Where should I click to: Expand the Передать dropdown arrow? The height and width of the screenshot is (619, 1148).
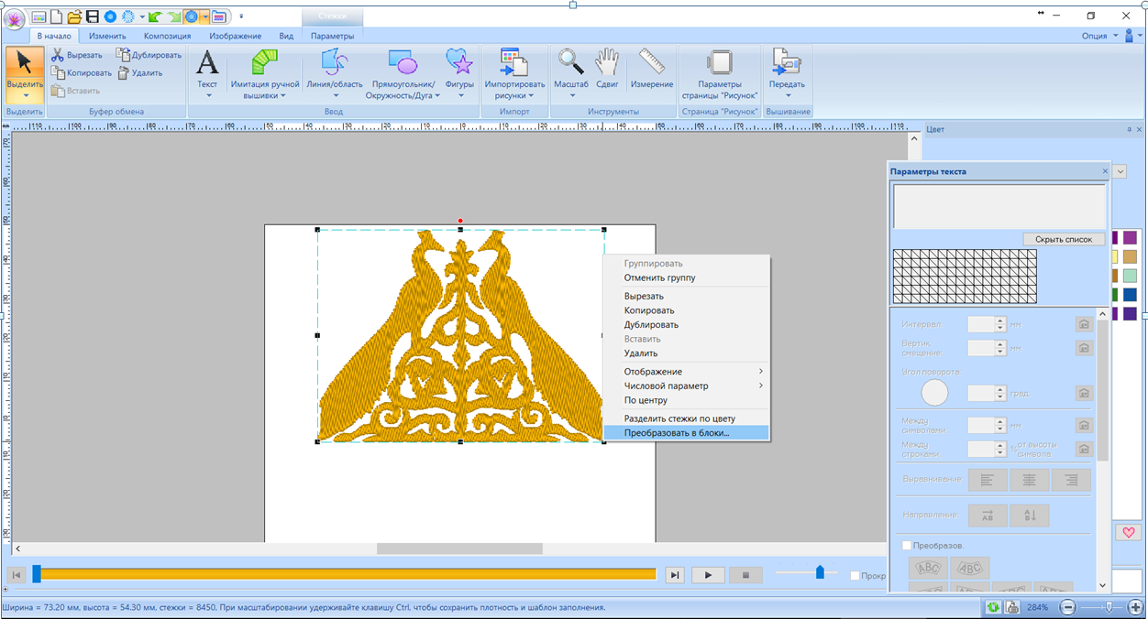[x=787, y=95]
